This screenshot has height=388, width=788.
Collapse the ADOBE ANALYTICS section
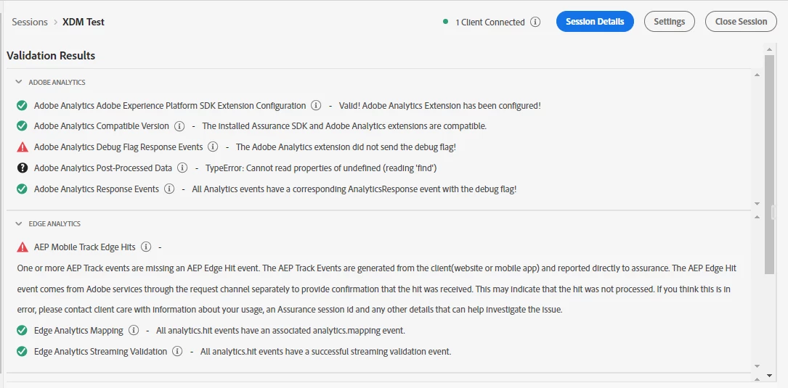pyautogui.click(x=19, y=82)
